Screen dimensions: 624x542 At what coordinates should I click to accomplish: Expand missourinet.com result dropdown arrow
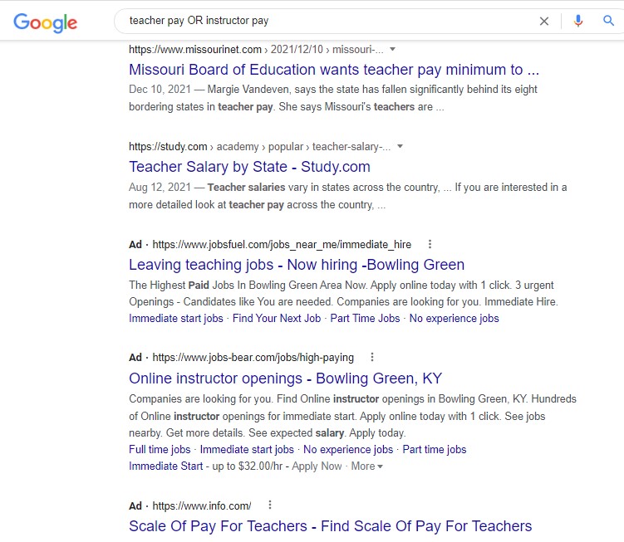click(x=393, y=50)
